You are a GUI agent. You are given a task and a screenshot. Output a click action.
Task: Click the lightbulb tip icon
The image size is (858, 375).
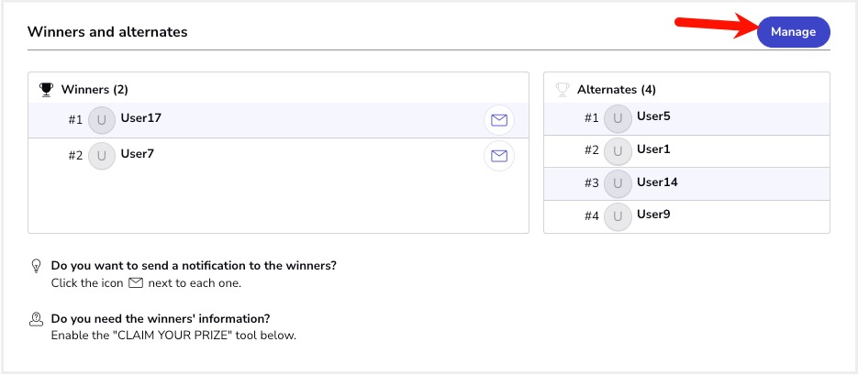pos(36,266)
